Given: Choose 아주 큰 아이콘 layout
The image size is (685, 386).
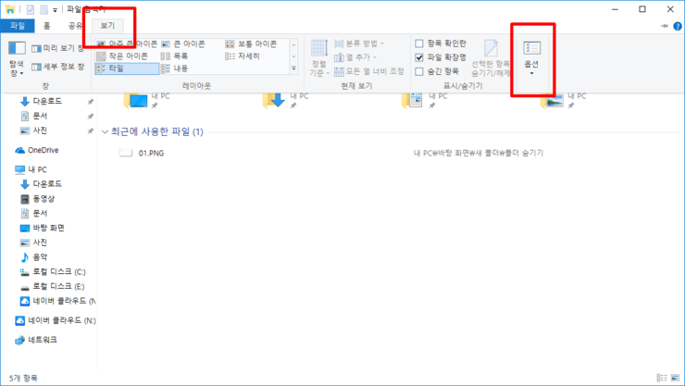Looking at the screenshot, I should click(127, 44).
